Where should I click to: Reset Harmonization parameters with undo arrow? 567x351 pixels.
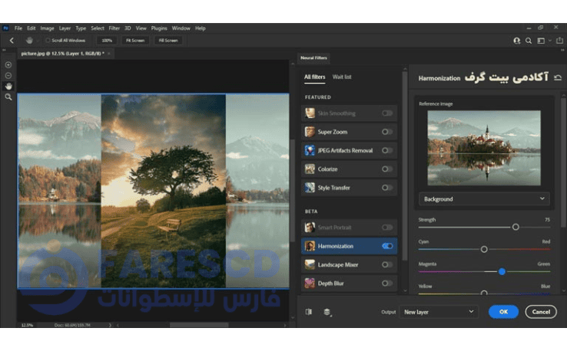[558, 77]
